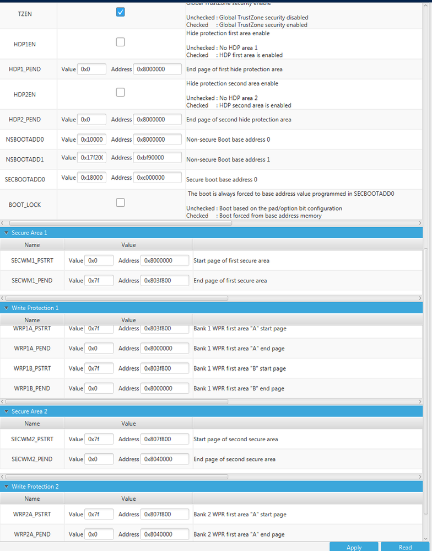Click Name column header in Secure Area 2
The image size is (432, 551).
point(32,424)
